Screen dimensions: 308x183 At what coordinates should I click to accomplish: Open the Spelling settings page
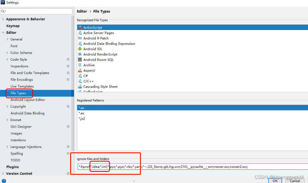point(17,154)
